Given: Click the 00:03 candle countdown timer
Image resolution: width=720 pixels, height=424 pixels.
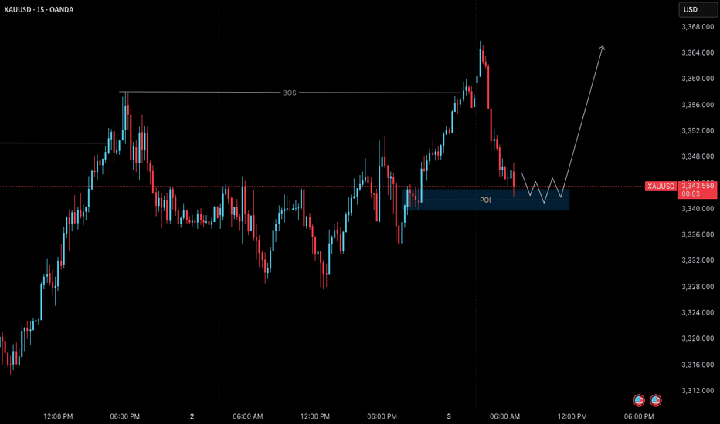Looking at the screenshot, I should tap(691, 194).
